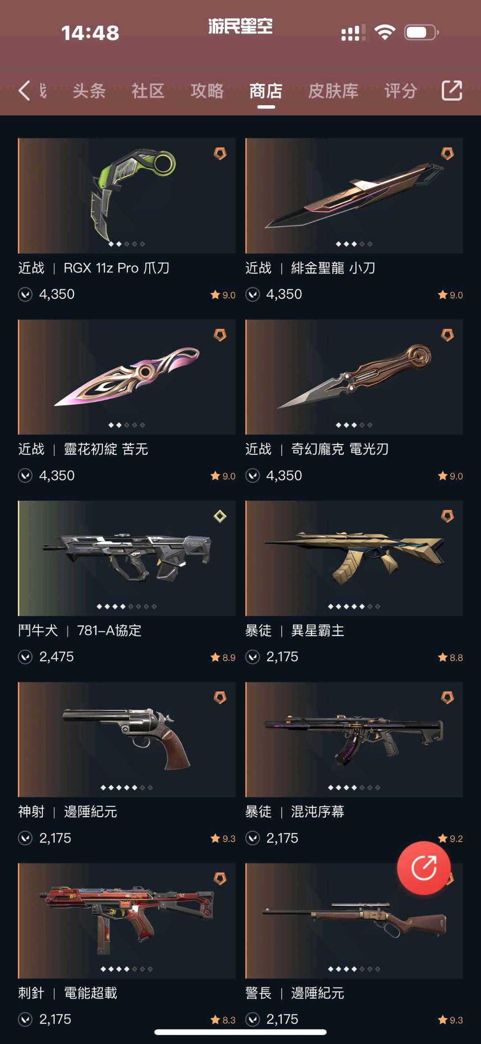This screenshot has height=1044, width=481.
Task: Tap the level dots under 異星霸主 image
Action: pos(354,607)
